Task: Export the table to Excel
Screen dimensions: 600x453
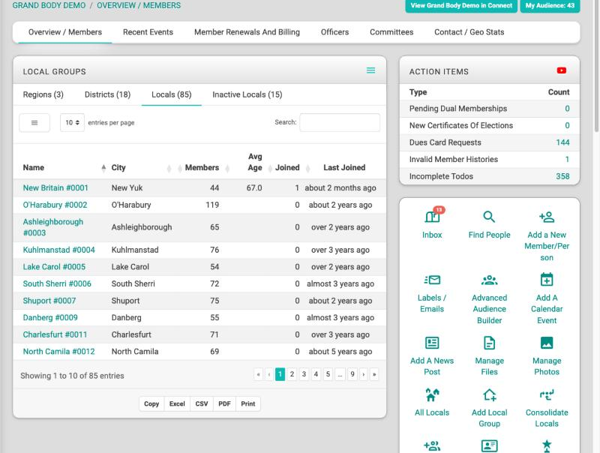Action: click(x=177, y=403)
